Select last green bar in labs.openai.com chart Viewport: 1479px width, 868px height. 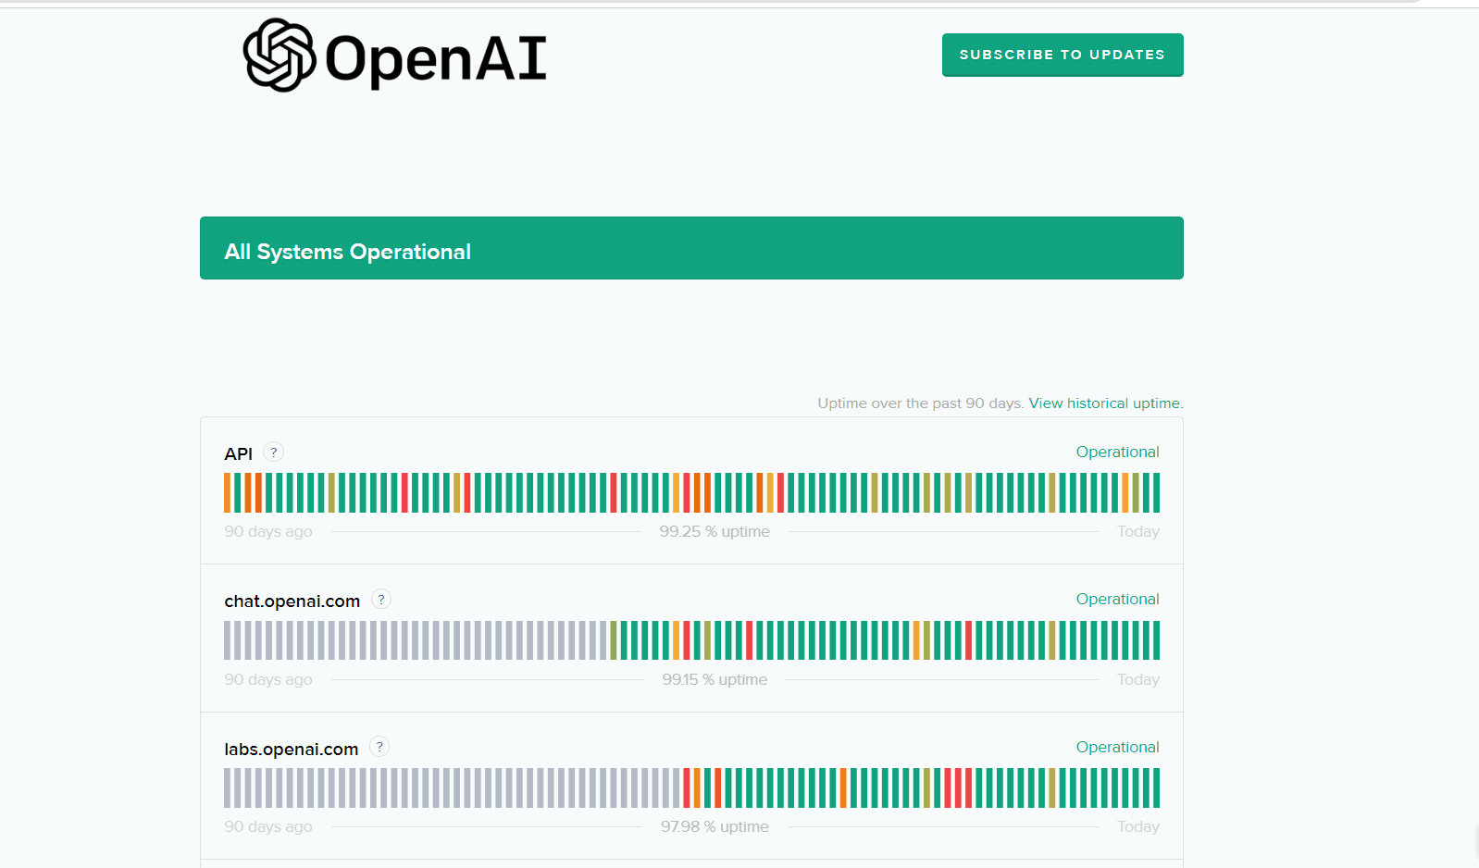1156,787
